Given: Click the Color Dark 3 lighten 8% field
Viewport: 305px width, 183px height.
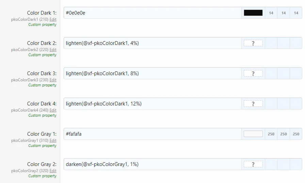Looking at the screenshot, I should (152, 73).
